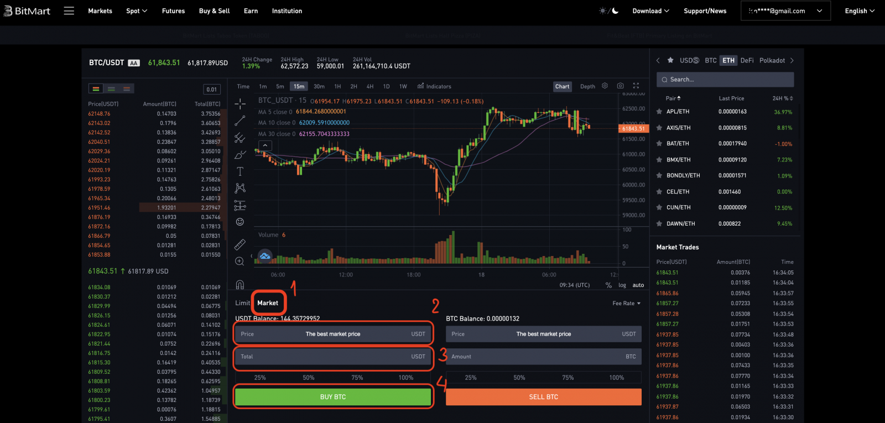The width and height of the screenshot is (885, 423).
Task: Open the emoji icons tool
Action: [x=240, y=222]
